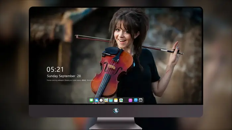Image resolution: width=232 pixels, height=130 pixels.
Task: Launch the pink Music app icon
Action: tap(130, 100)
